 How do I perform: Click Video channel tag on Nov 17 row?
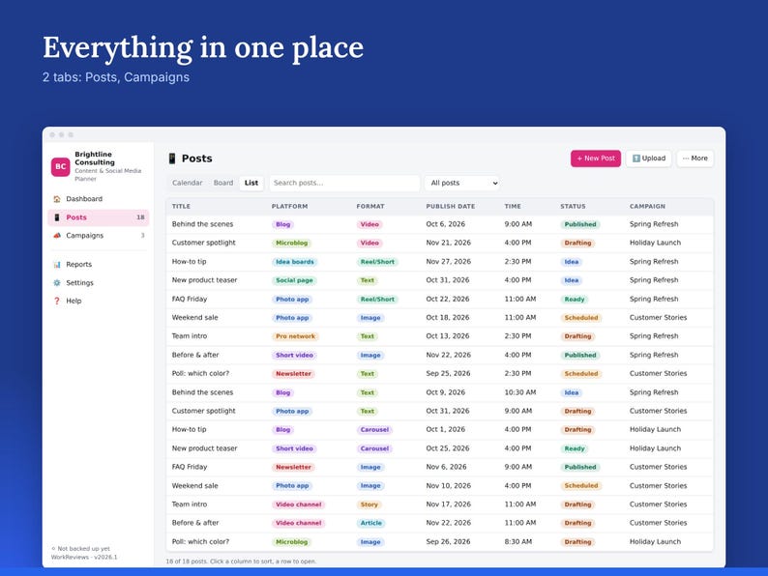298,504
